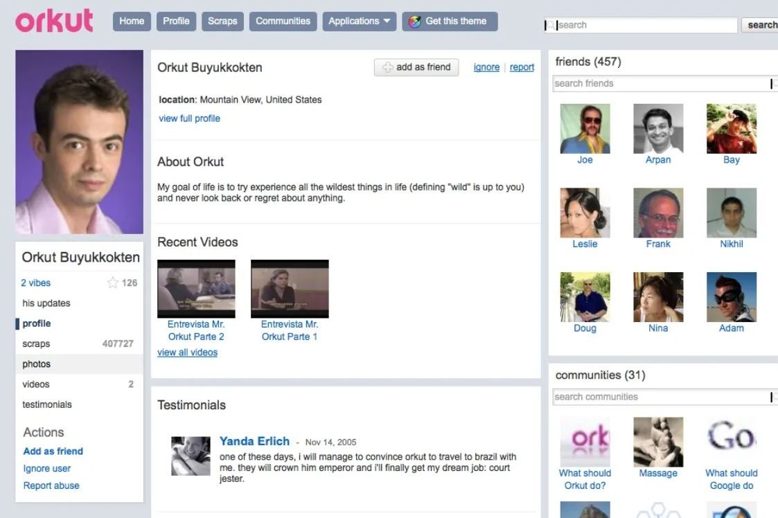Click the Report abuse action link

point(51,485)
